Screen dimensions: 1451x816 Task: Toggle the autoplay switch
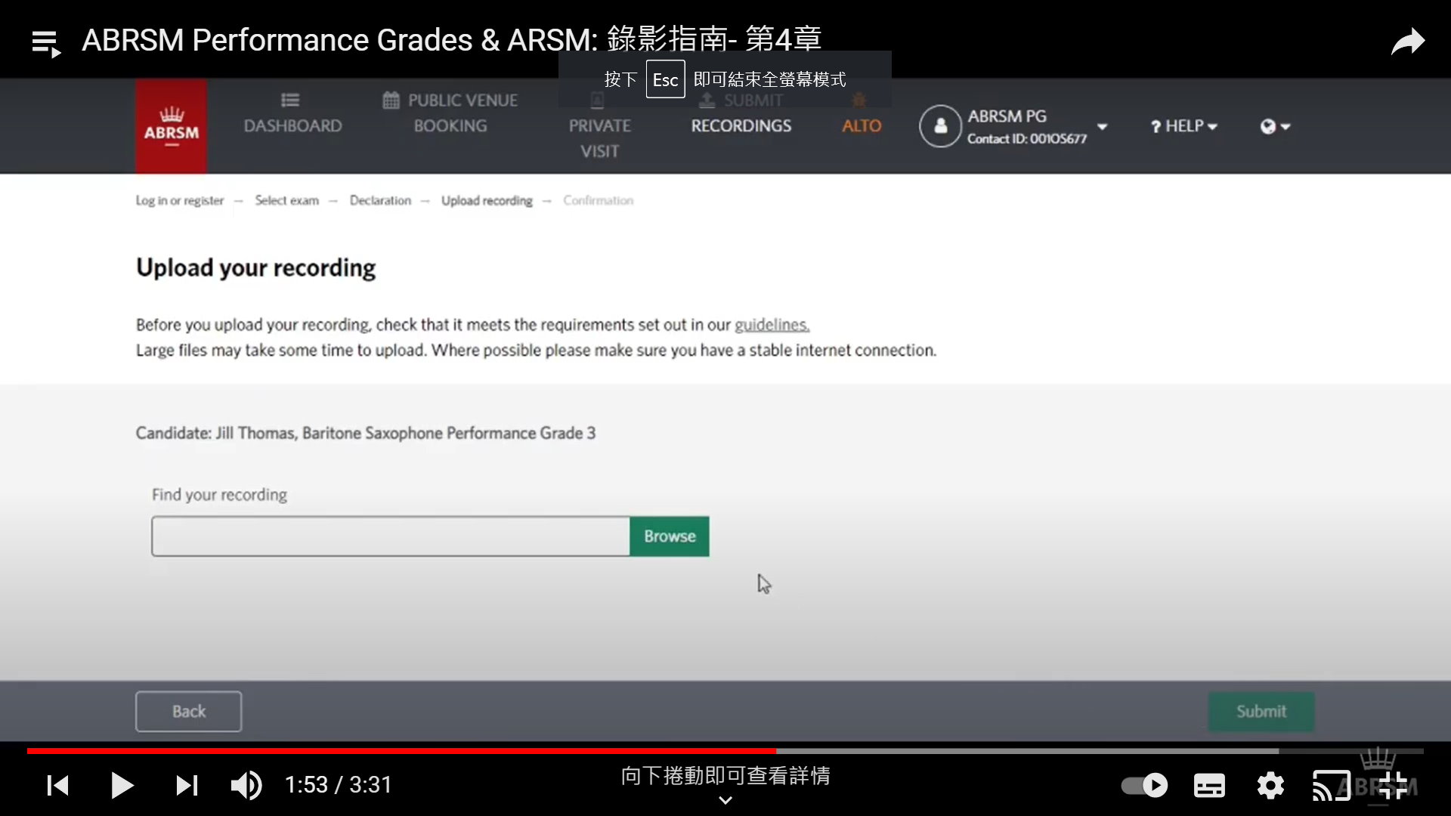pyautogui.click(x=1144, y=785)
